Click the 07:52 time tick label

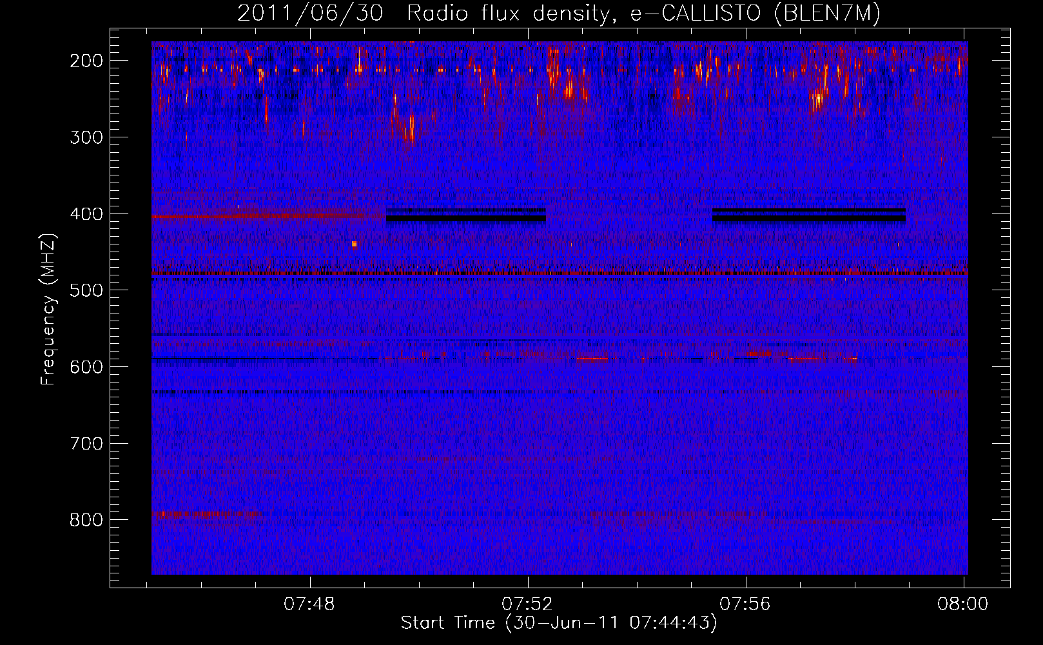coord(527,604)
